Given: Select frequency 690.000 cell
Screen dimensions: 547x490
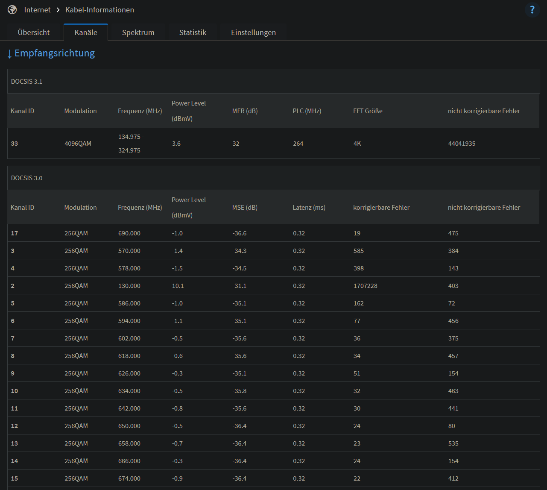Looking at the screenshot, I should click(129, 233).
